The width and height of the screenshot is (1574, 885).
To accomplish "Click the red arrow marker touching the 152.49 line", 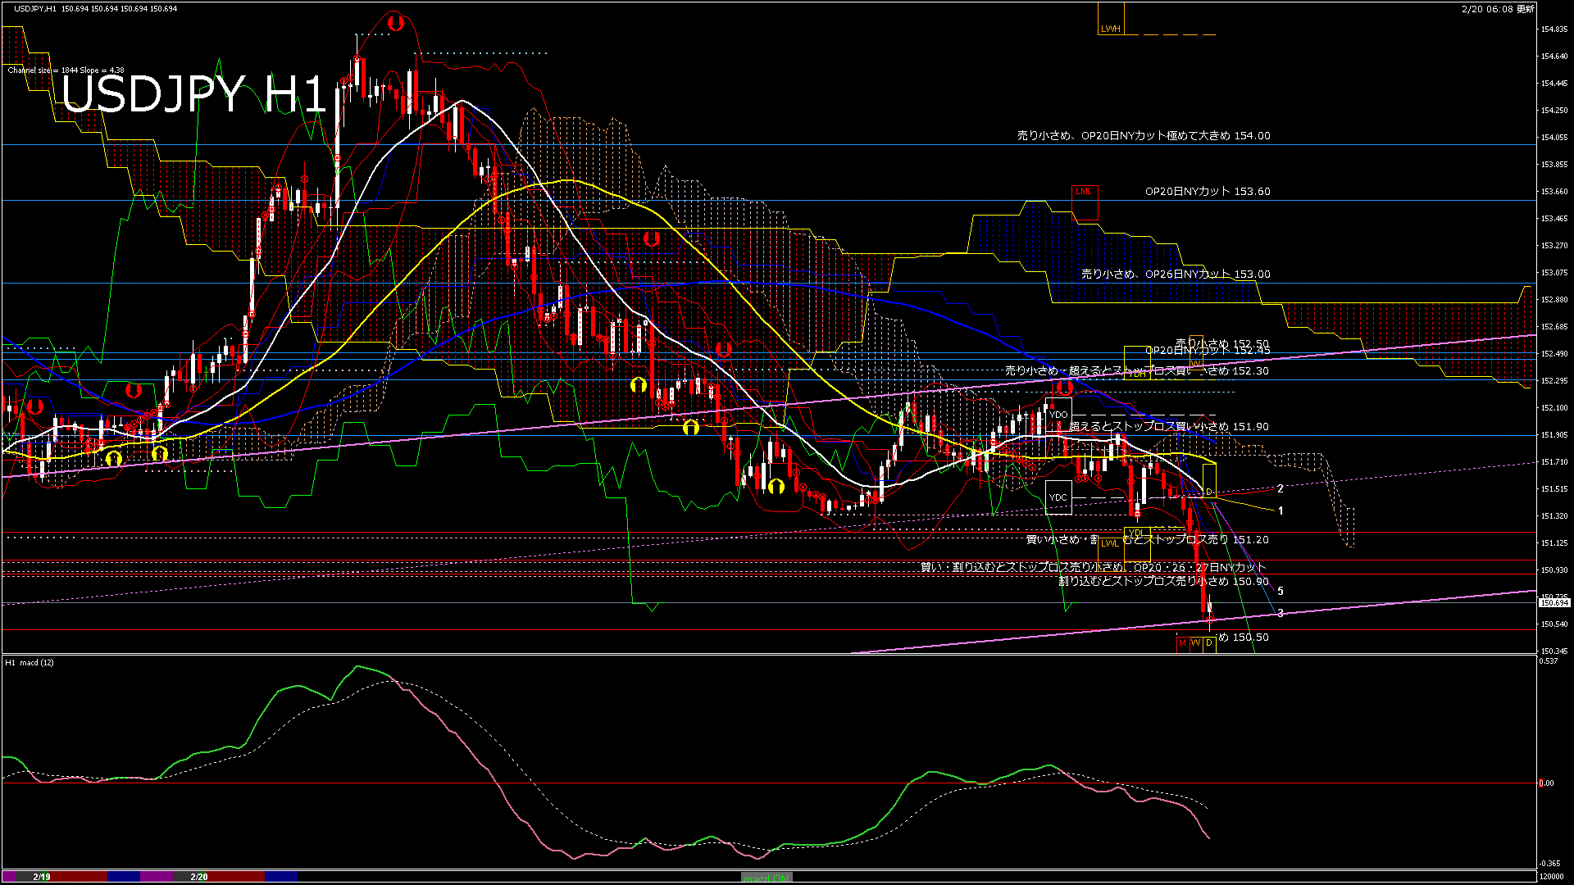I will tap(722, 349).
